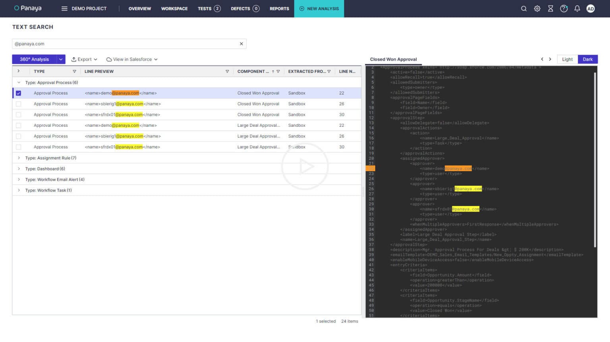Click highlighted @panaya.com on code line 26
610x342 pixels.
point(468,189)
